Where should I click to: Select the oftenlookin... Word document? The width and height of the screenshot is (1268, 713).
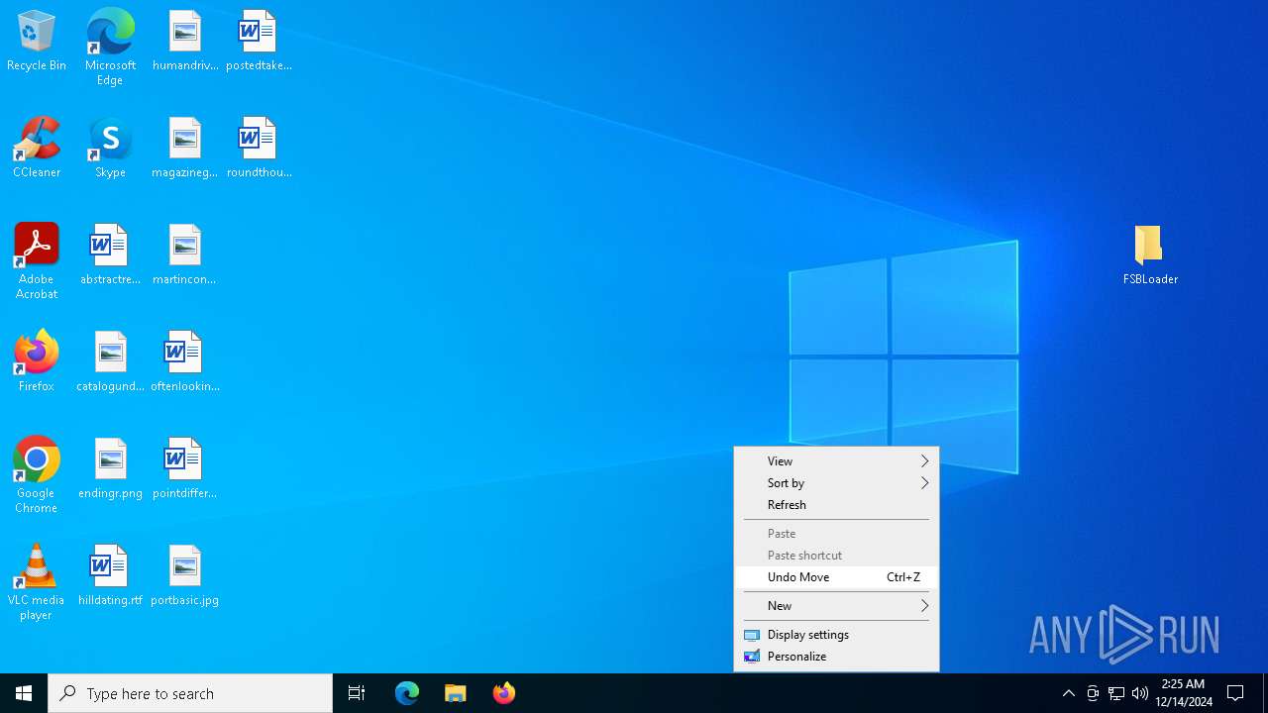pyautogui.click(x=185, y=362)
